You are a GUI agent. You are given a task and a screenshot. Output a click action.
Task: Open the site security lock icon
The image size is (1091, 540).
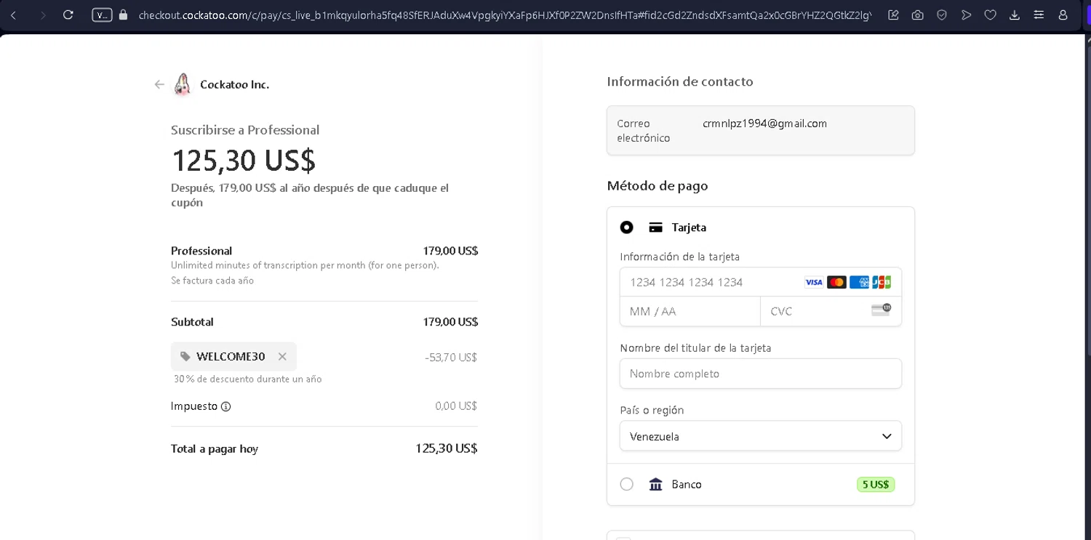tap(123, 15)
